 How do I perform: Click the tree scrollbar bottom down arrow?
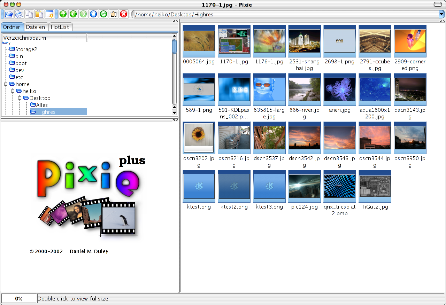click(x=175, y=113)
